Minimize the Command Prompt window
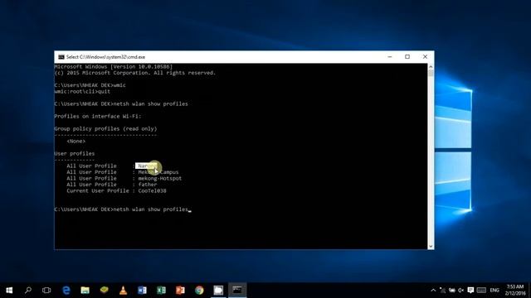This screenshot has width=531, height=298. (390, 57)
